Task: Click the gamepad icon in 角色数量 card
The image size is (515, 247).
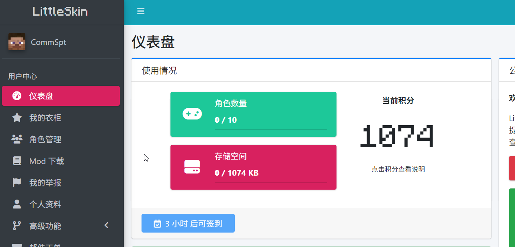Action: (192, 114)
